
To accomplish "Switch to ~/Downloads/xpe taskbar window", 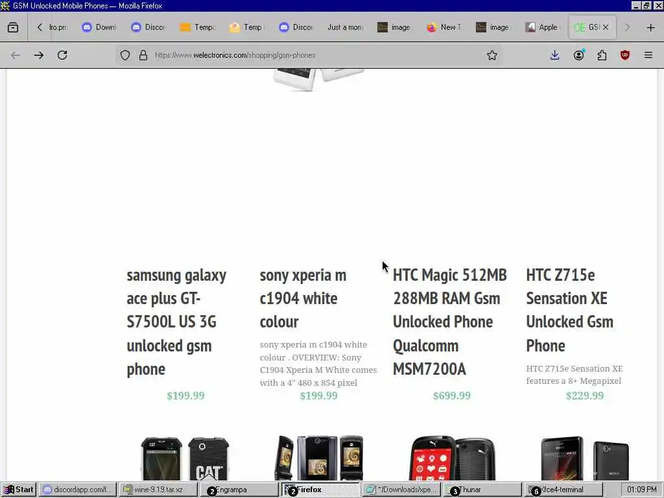I will (x=401, y=490).
